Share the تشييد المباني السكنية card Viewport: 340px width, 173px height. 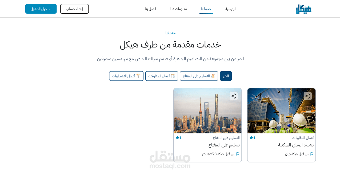[307, 96]
